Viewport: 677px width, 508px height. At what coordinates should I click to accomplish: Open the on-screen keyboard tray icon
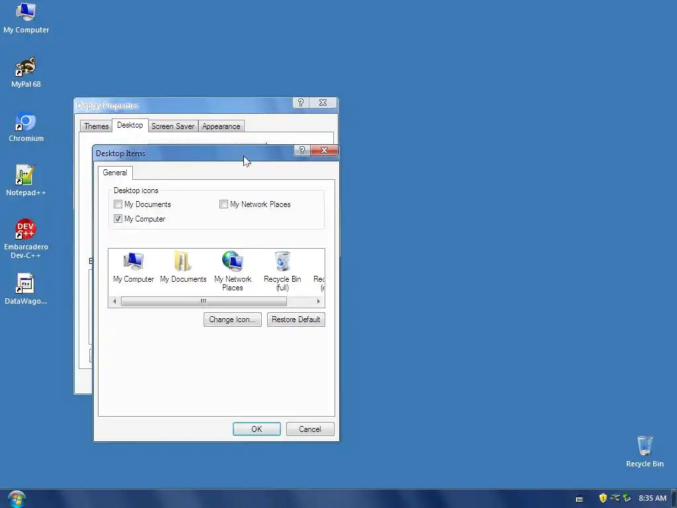[579, 499]
